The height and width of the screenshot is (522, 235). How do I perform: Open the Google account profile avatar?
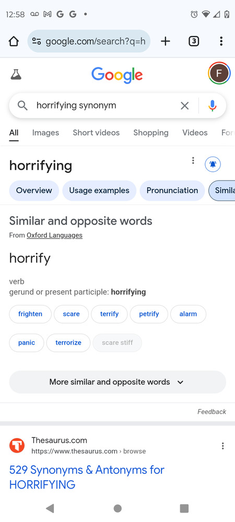(219, 73)
